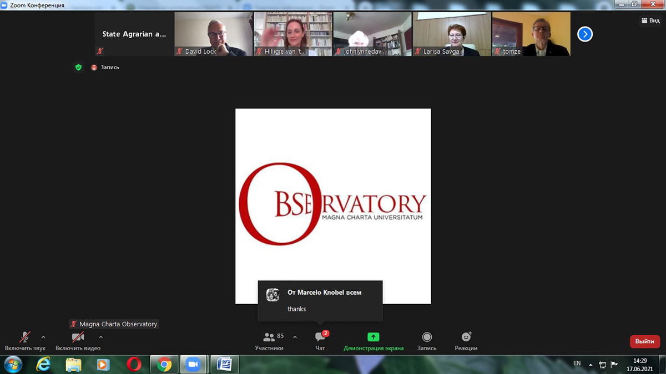
Task: Open the Чат chat panel
Action: 320,340
